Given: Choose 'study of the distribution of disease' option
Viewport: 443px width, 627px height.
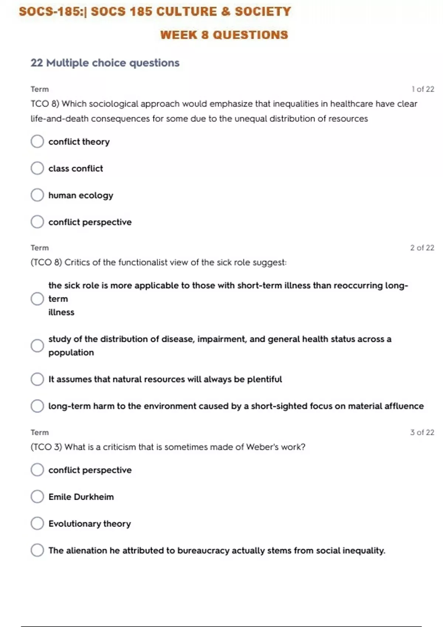Looking at the screenshot, I should [37, 346].
